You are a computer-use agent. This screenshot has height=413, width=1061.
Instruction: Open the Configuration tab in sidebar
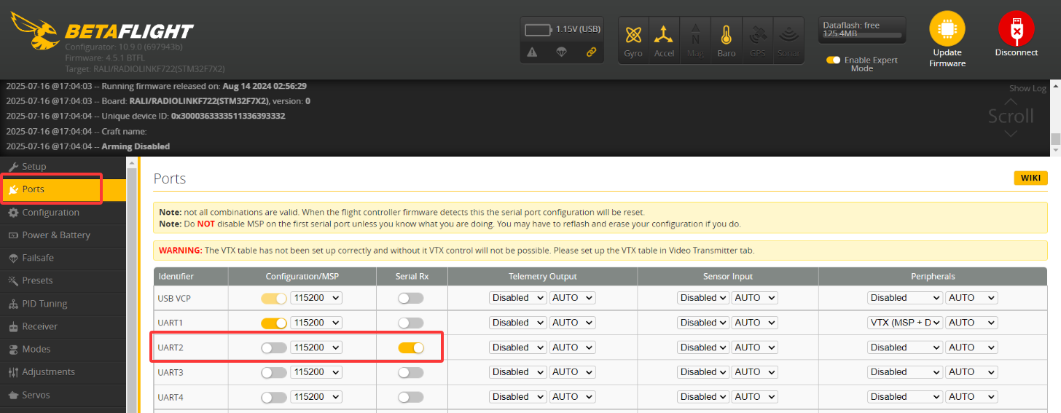pyautogui.click(x=50, y=213)
